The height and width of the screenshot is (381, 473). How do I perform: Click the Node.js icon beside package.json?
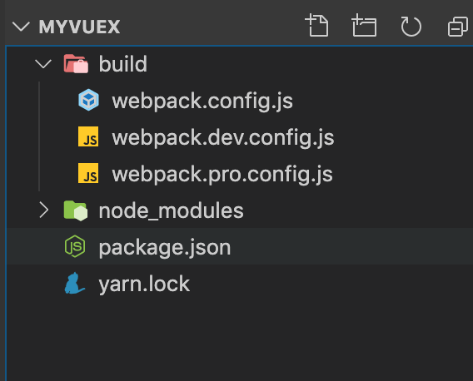pos(75,246)
